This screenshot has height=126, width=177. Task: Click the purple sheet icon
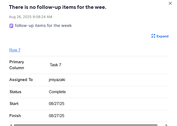coord(11,26)
